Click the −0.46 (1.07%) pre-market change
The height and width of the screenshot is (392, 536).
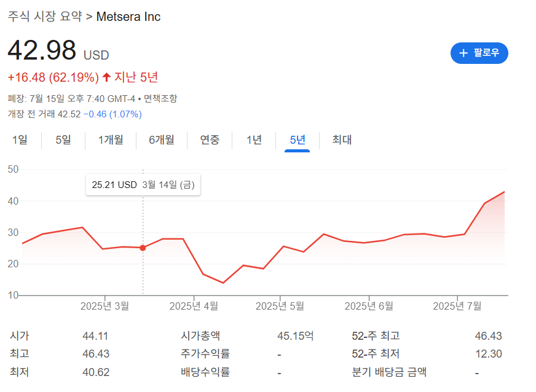tap(113, 114)
